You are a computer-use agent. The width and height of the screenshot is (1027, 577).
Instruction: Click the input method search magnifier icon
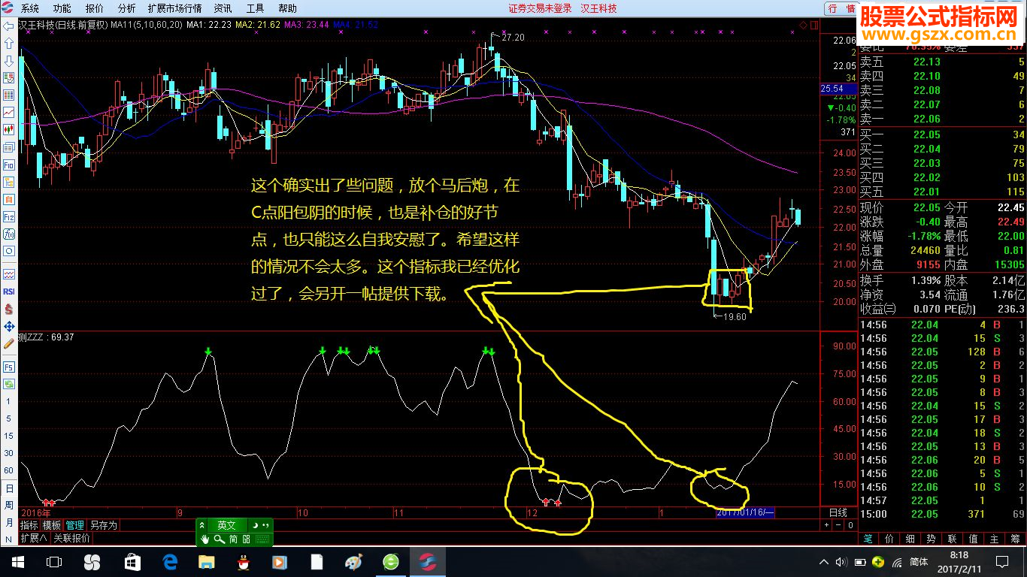[x=219, y=539]
